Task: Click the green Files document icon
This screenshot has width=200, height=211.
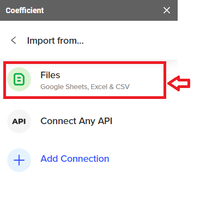Action: pyautogui.click(x=19, y=79)
